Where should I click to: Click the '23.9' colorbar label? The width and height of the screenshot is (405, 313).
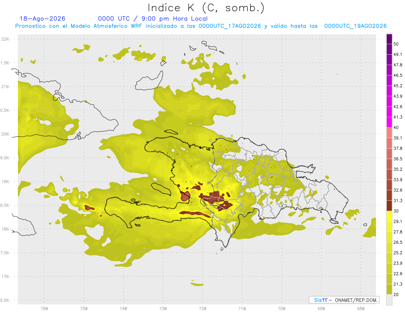398,263
